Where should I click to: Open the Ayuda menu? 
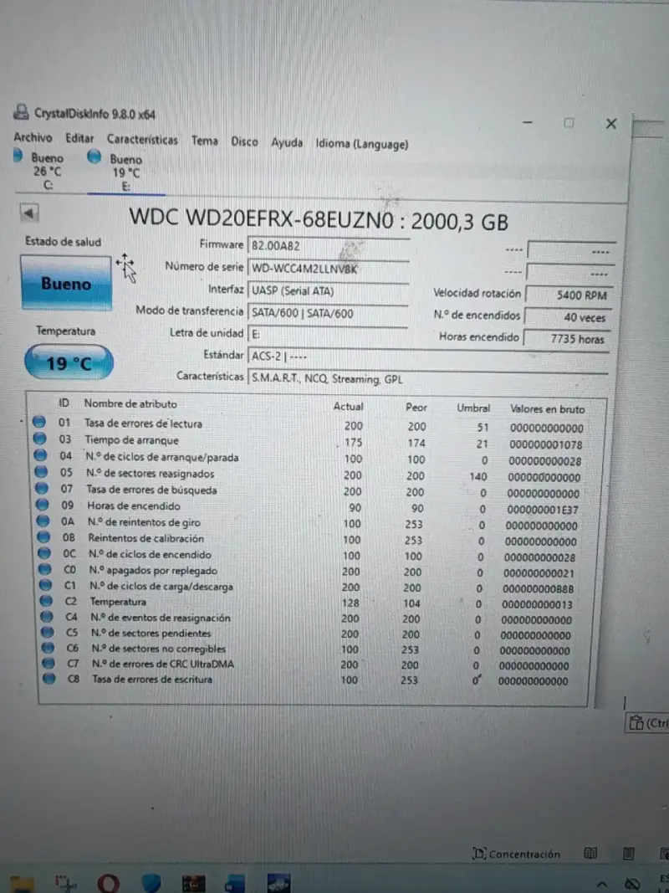pyautogui.click(x=287, y=143)
